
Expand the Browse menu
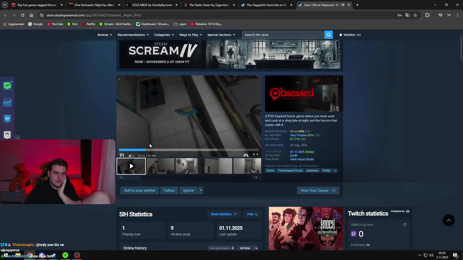click(x=105, y=35)
